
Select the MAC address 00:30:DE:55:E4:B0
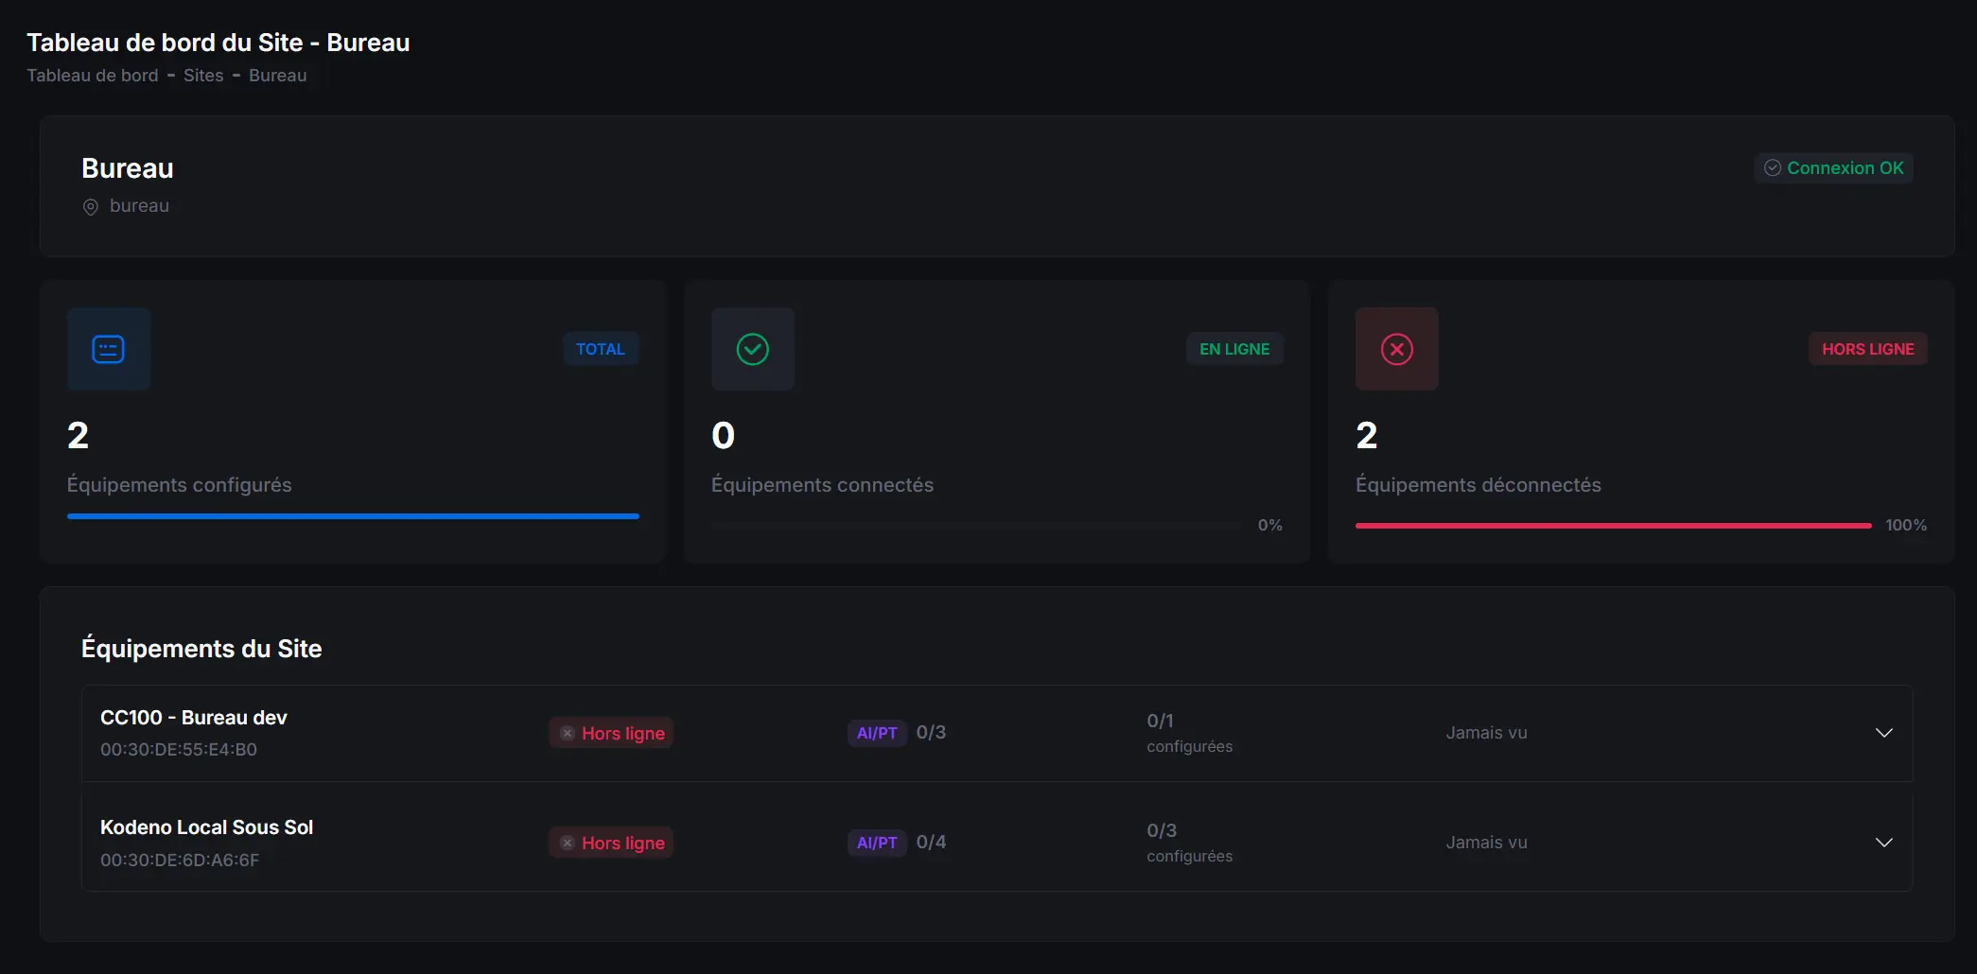178,749
